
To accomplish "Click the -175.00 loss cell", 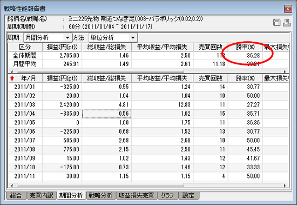I will point(62,167).
